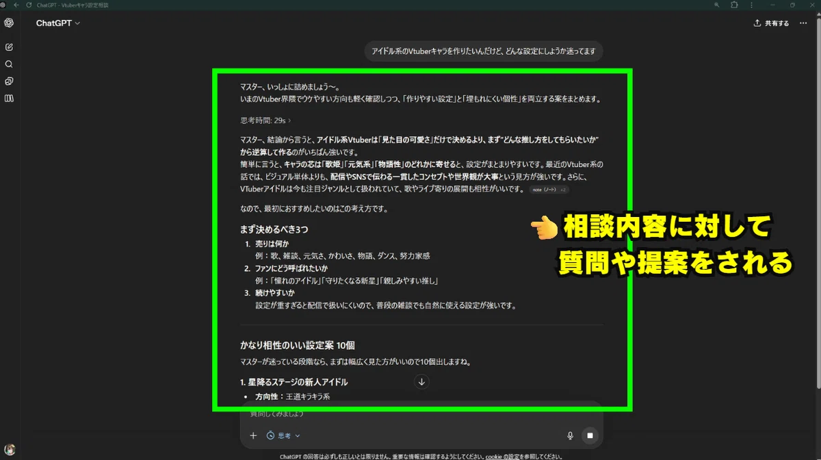The image size is (821, 460).
Task: Click the window title ChatGPT - Vtuberキャラ設定相談
Action: tap(73, 5)
